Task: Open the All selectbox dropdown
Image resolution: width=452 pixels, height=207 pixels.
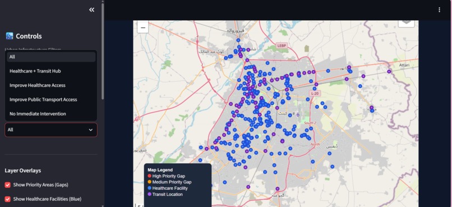Action: [x=51, y=130]
